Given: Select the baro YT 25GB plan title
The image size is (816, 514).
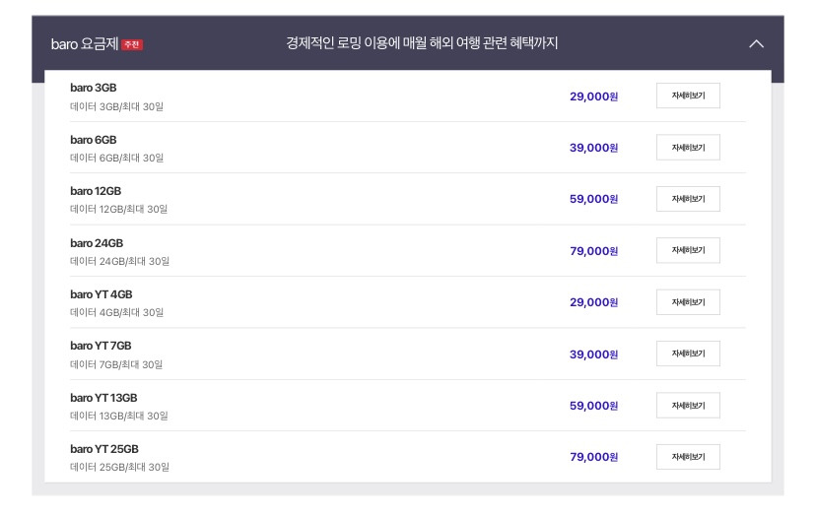Looking at the screenshot, I should (x=104, y=449).
